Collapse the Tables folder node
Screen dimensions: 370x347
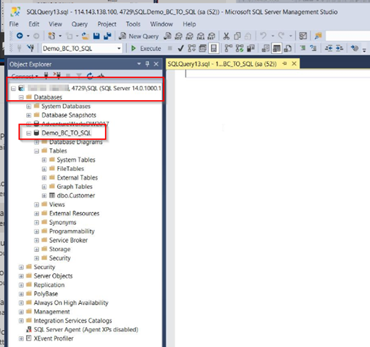coord(37,151)
